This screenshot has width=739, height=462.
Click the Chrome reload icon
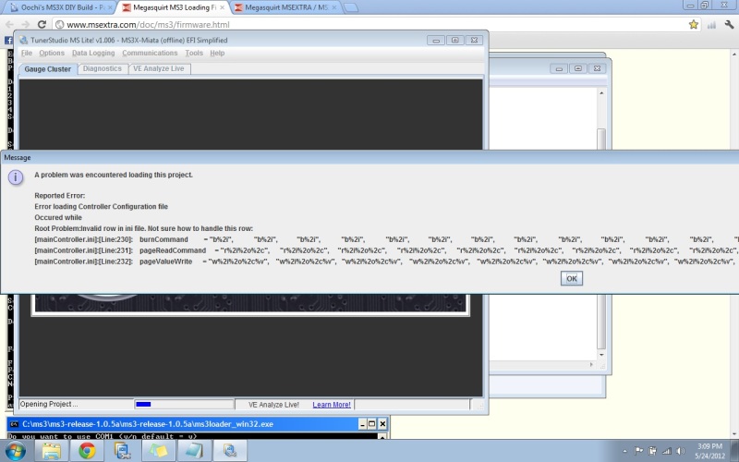42,25
